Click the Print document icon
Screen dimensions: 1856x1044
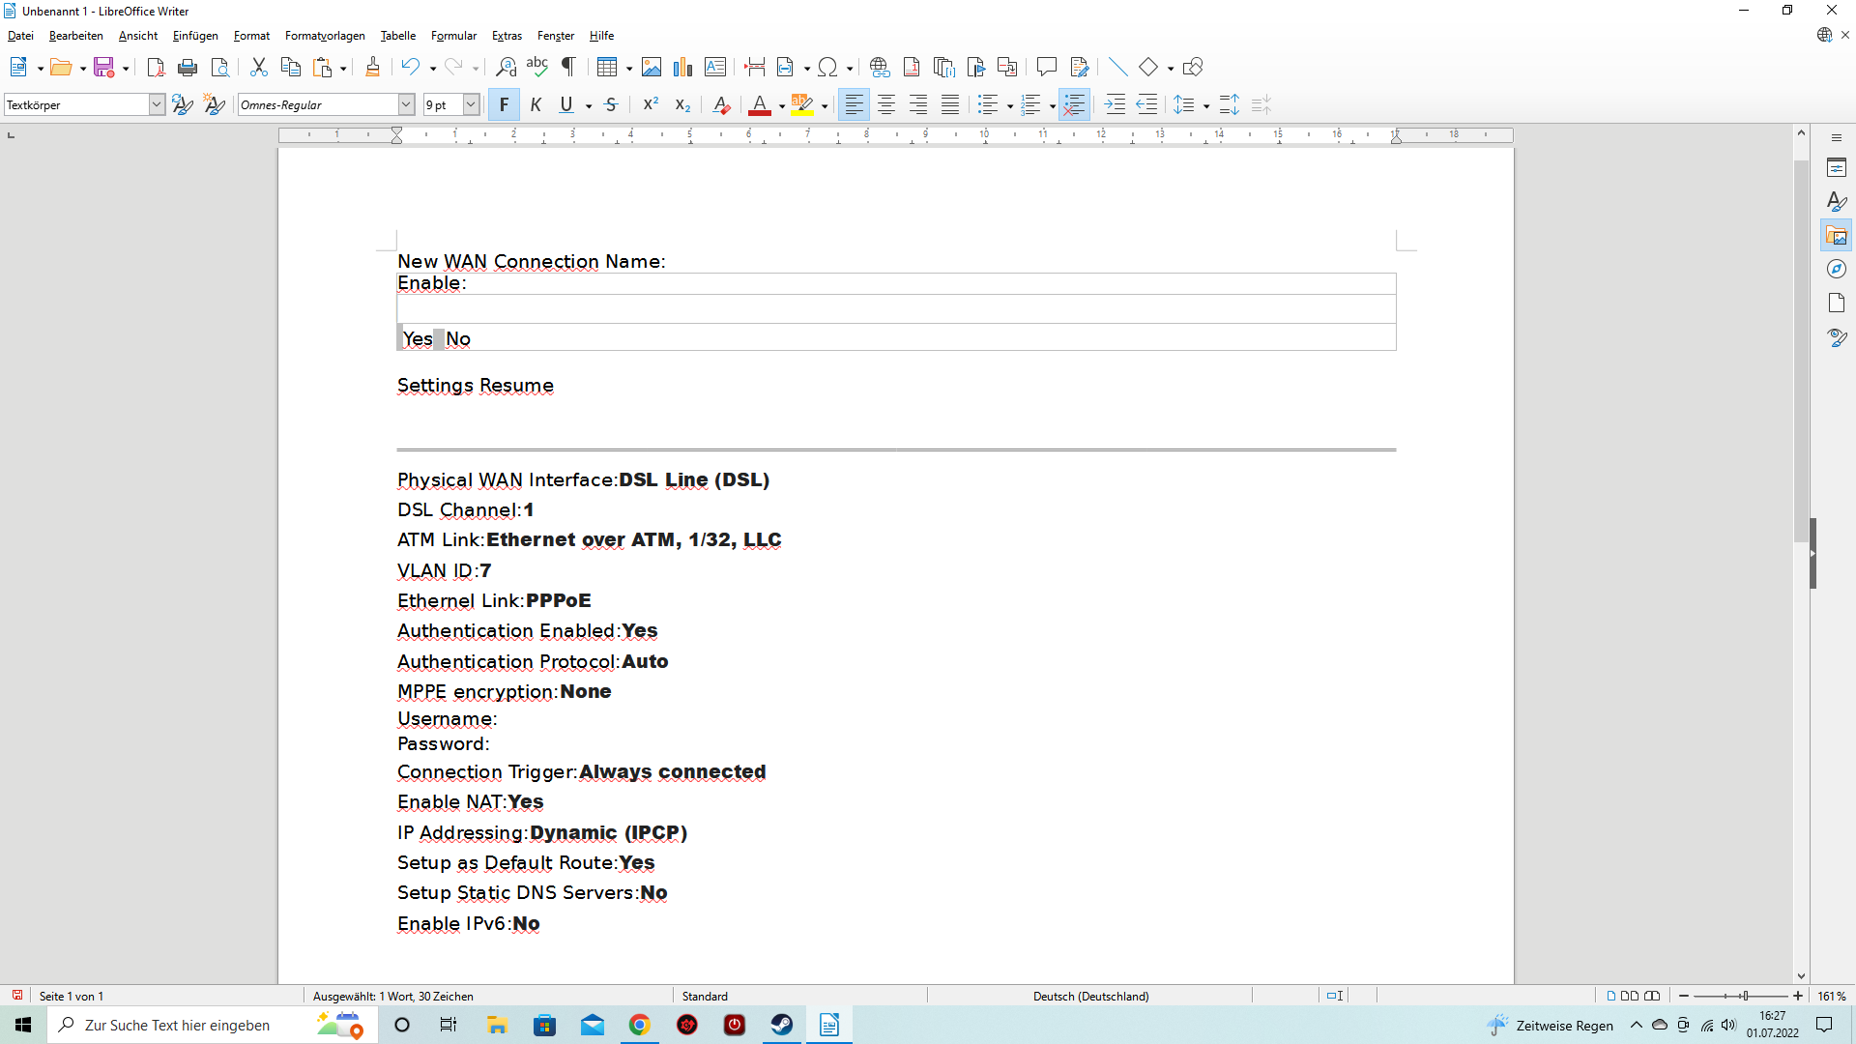[x=188, y=68]
